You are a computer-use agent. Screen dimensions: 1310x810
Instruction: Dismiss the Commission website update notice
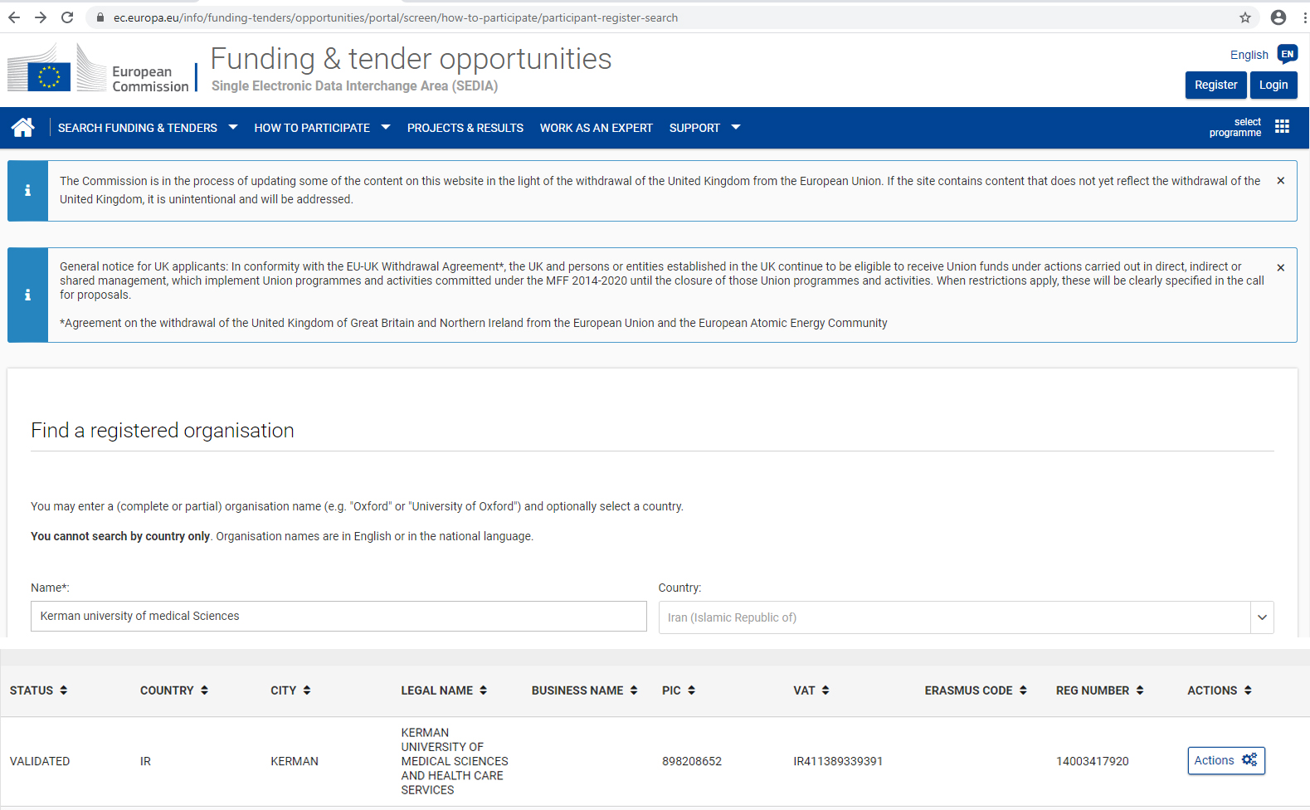[x=1280, y=181]
